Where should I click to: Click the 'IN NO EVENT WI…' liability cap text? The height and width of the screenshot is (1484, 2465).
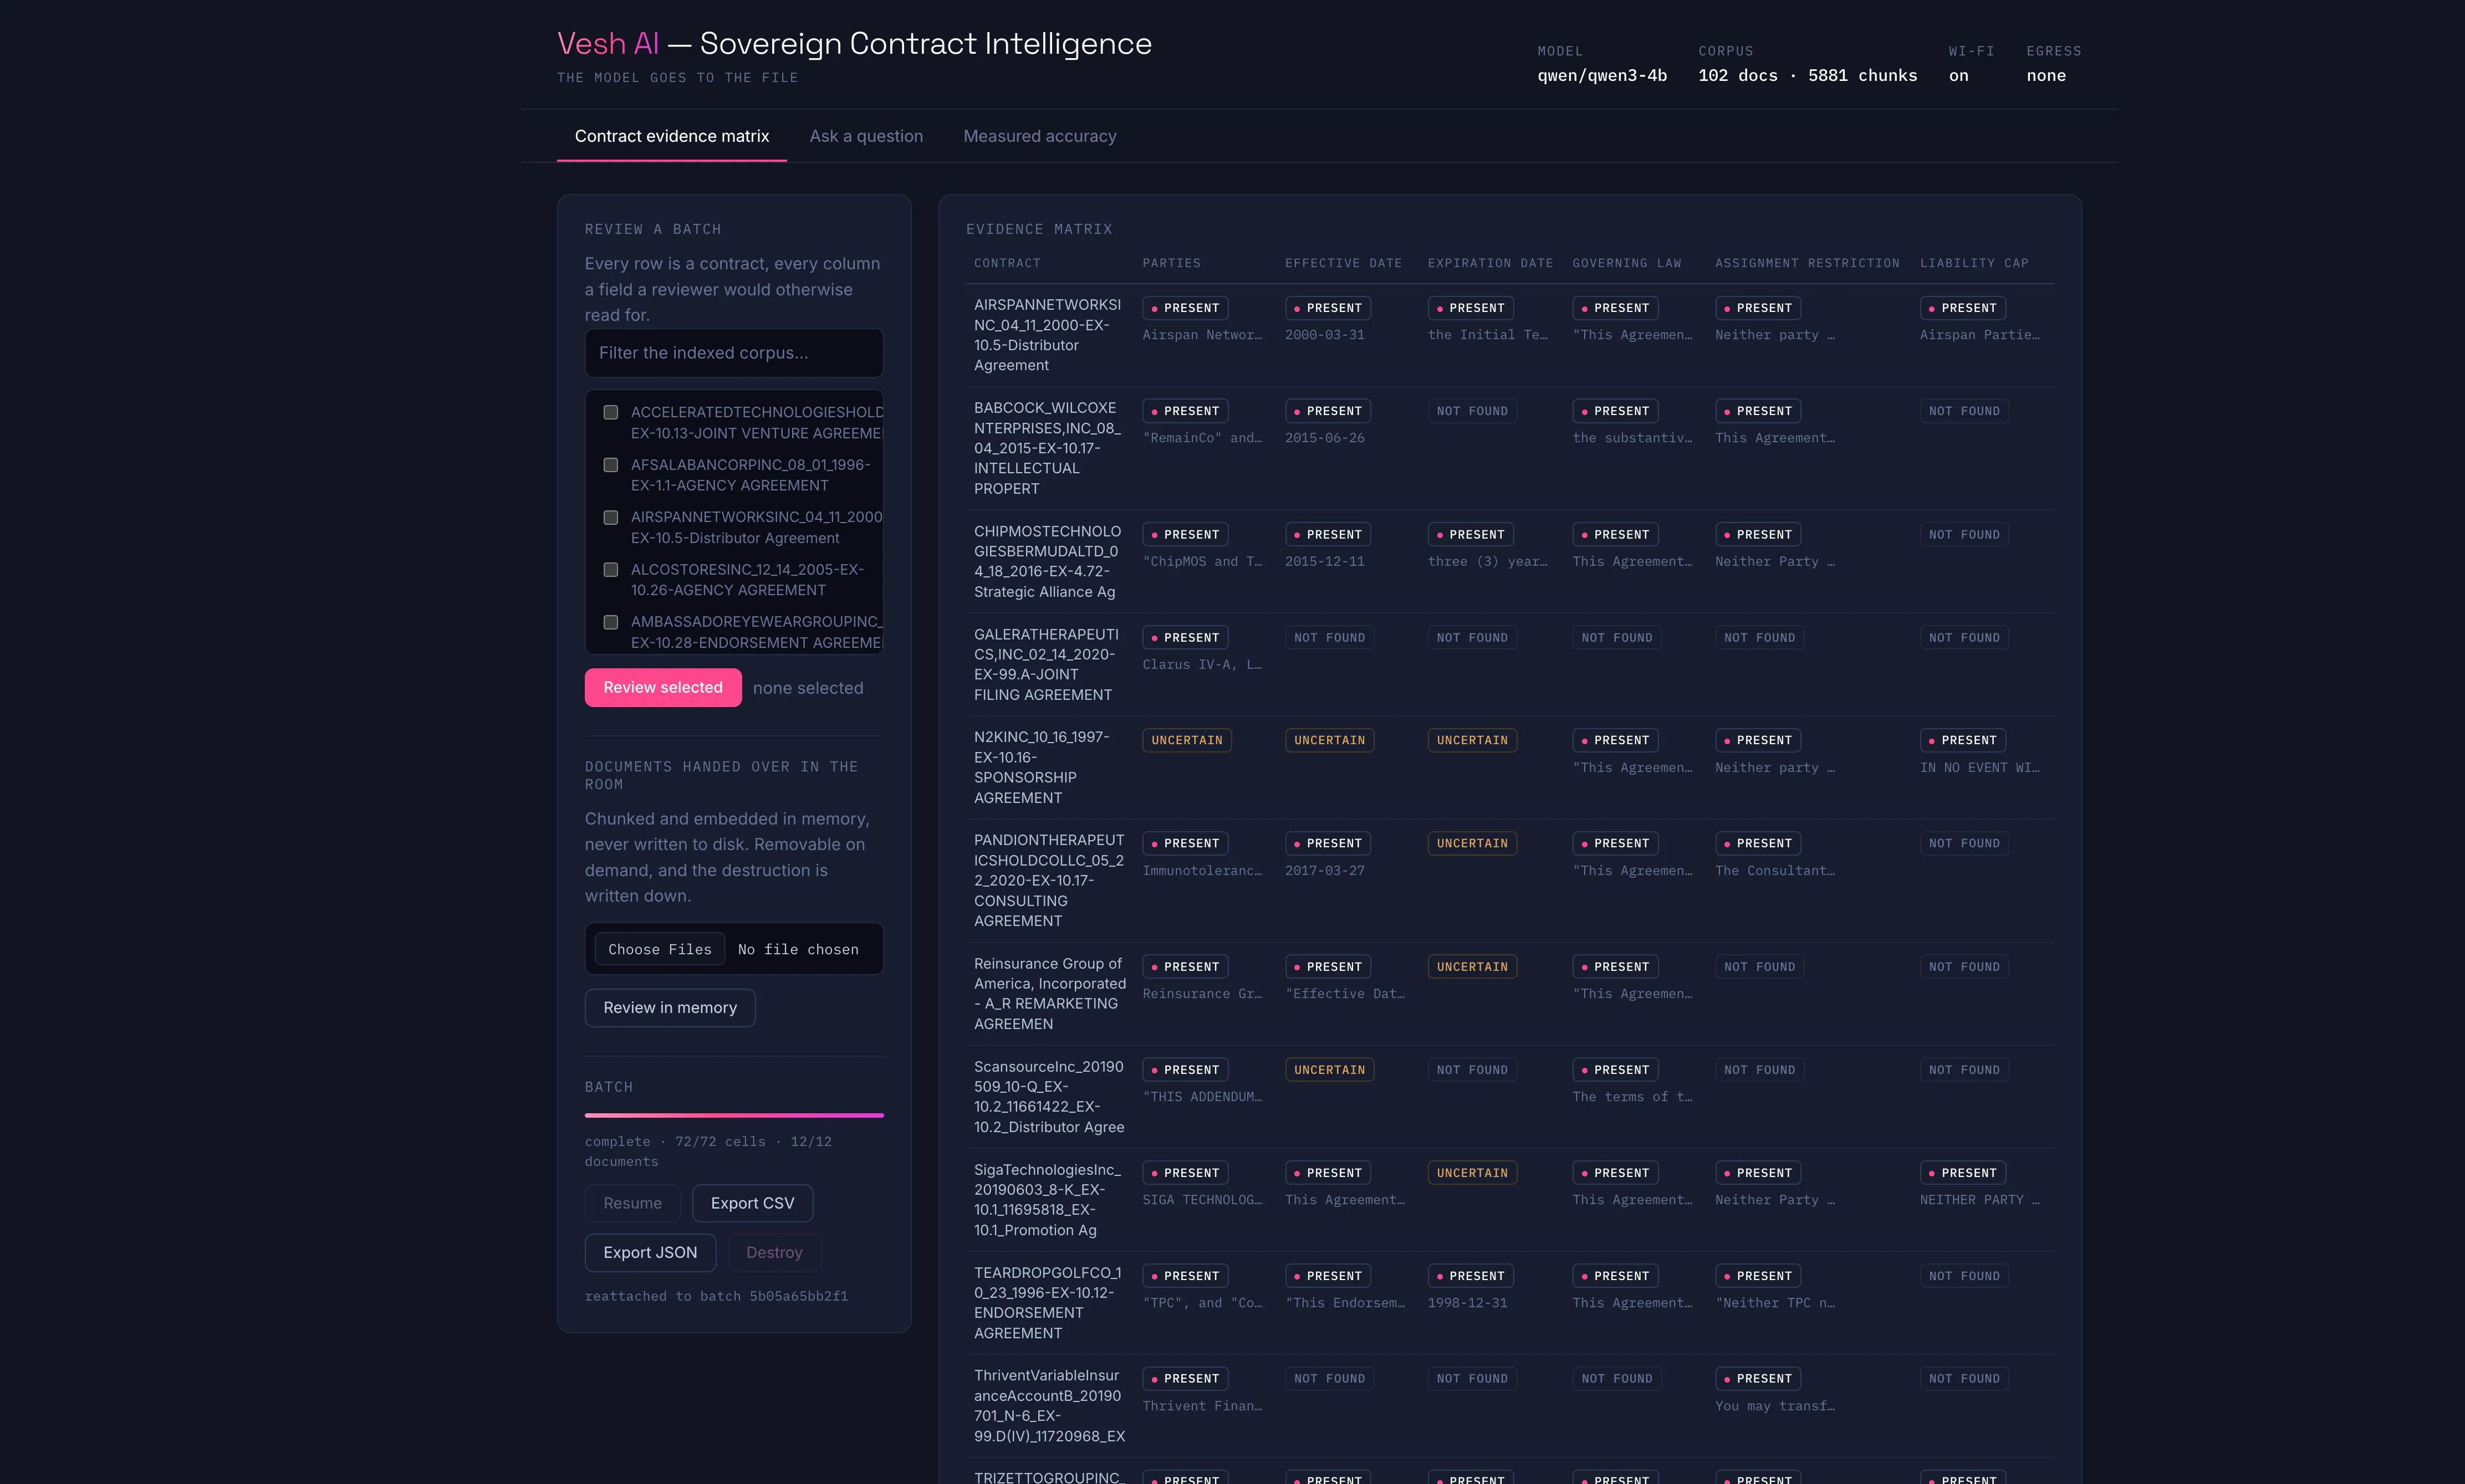point(1979,768)
